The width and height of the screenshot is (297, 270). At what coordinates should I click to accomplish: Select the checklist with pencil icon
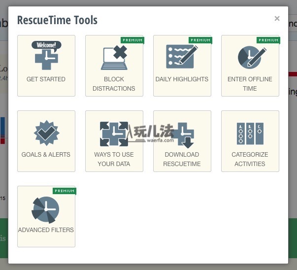pos(182,57)
